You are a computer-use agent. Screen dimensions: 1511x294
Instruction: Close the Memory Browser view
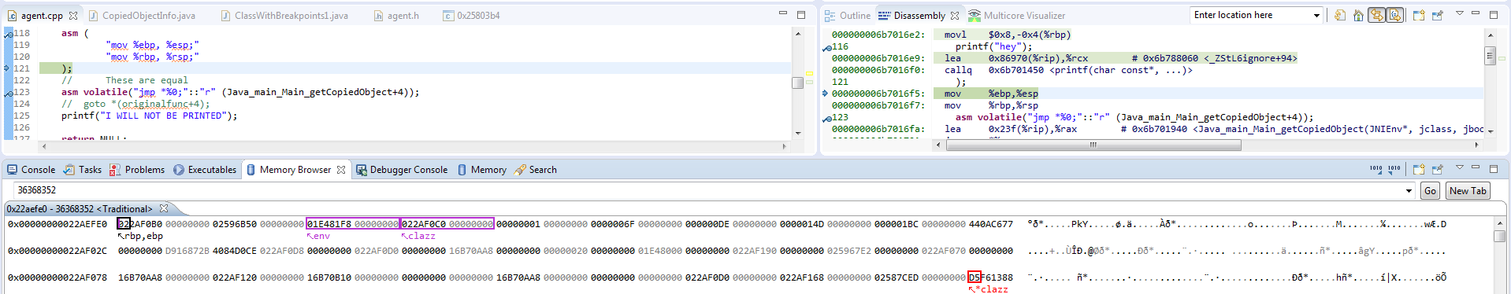point(341,170)
